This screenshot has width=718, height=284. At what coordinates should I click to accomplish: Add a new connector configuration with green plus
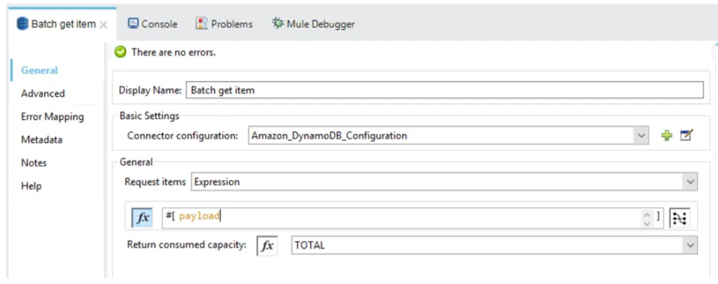tap(667, 135)
